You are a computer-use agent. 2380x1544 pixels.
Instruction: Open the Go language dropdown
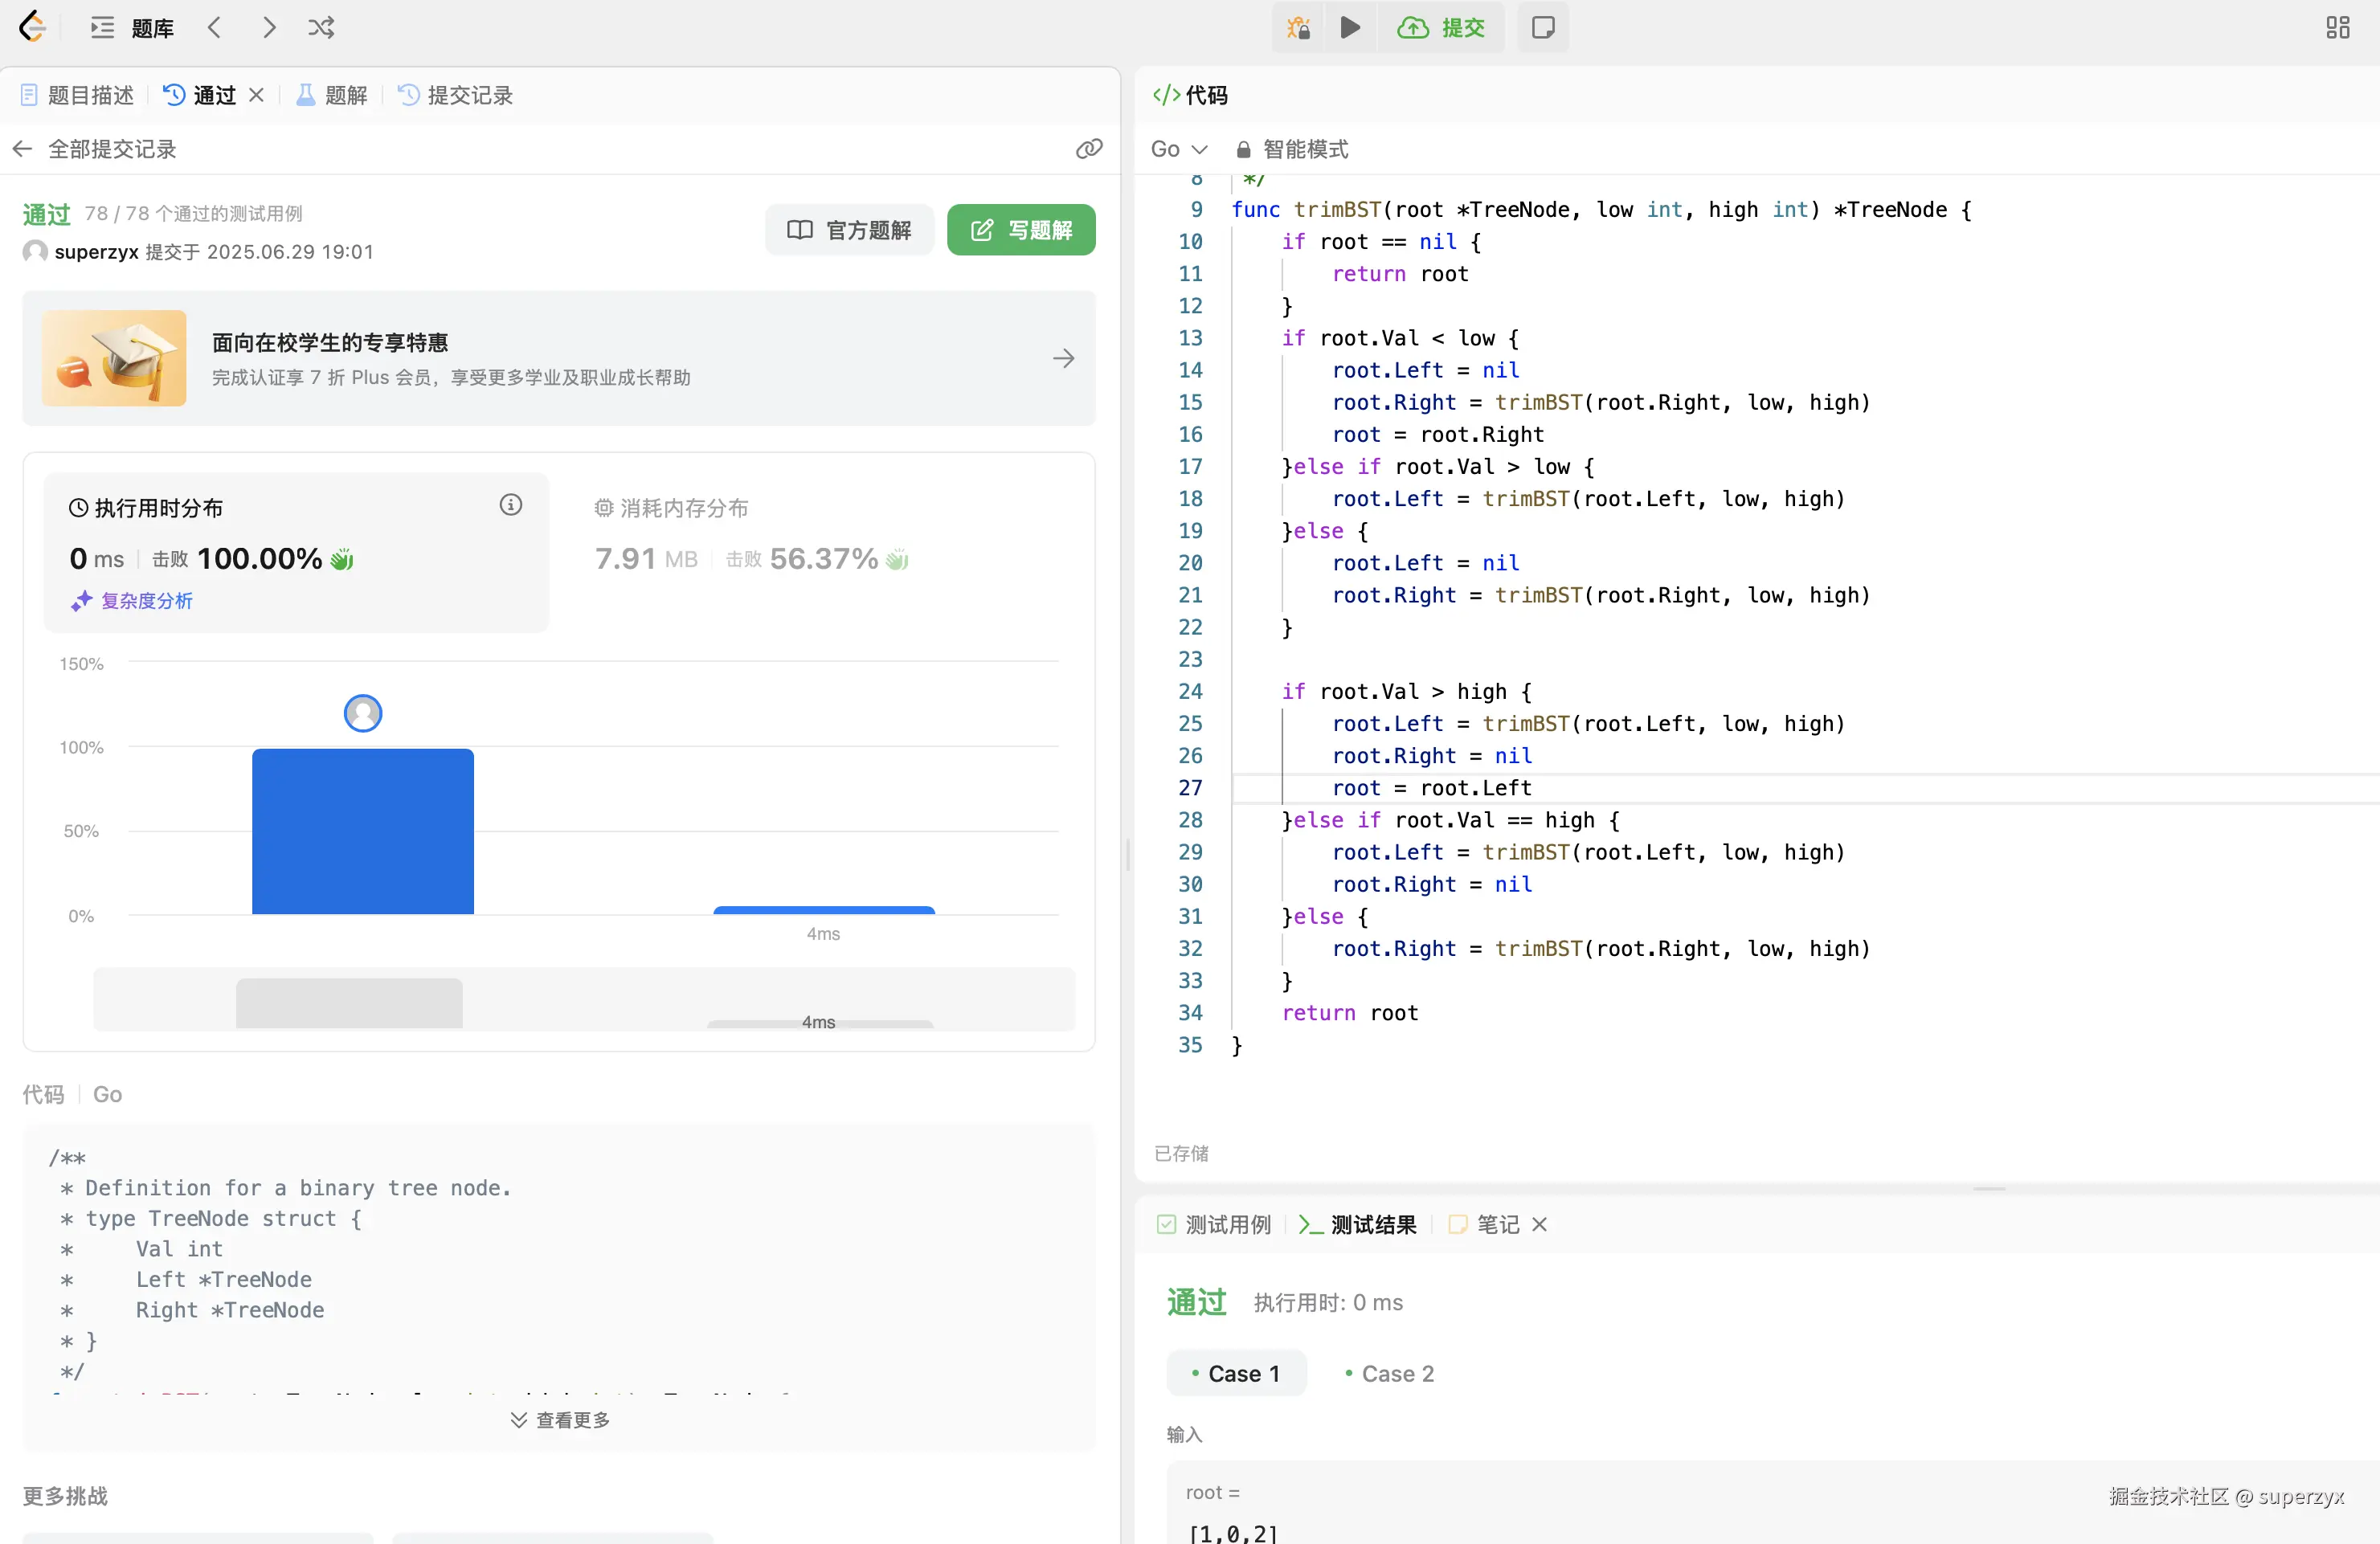pos(1179,149)
